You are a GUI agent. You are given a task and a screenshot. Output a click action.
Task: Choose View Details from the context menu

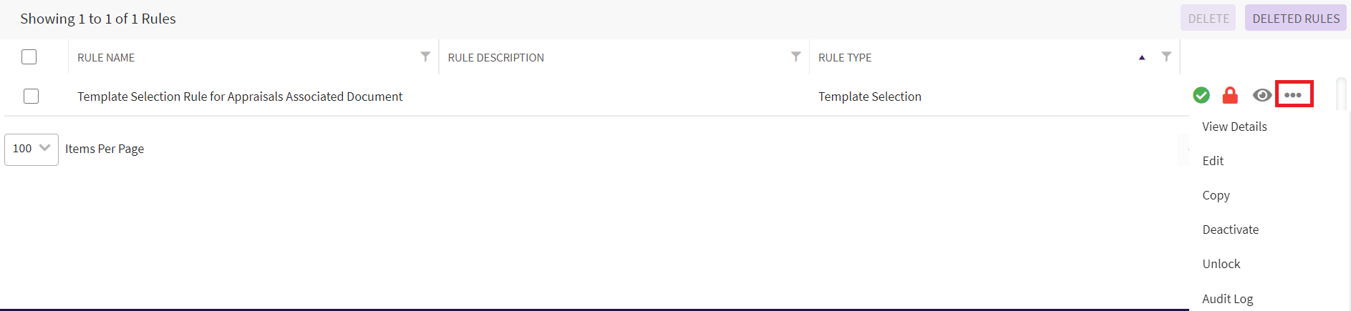1234,127
